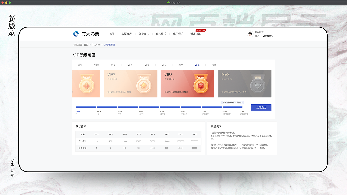Screen dimensions: 347x195
Task: Click the gray MAX level card
Action: 245,83
